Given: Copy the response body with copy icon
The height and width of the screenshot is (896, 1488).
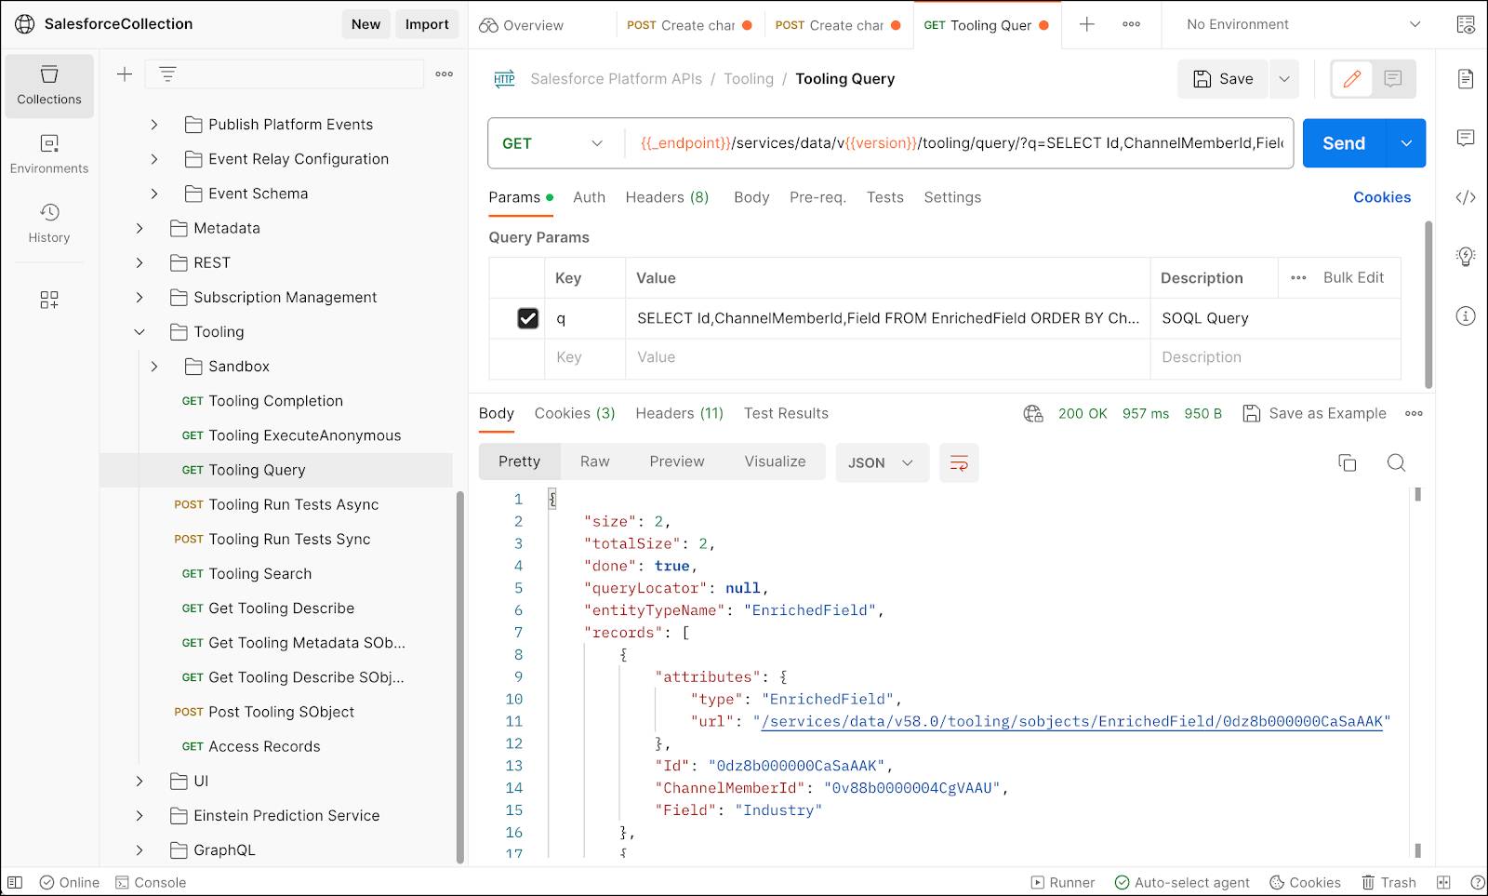Looking at the screenshot, I should pos(1347,462).
